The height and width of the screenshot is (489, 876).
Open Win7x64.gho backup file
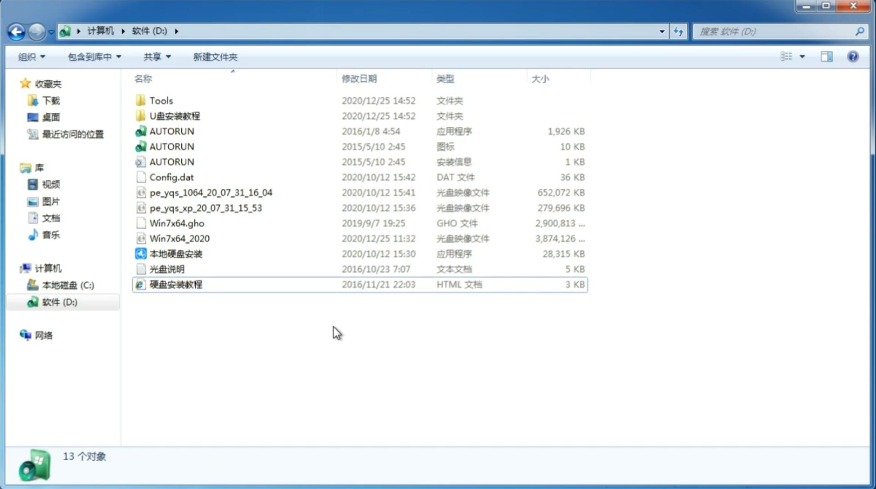point(177,223)
